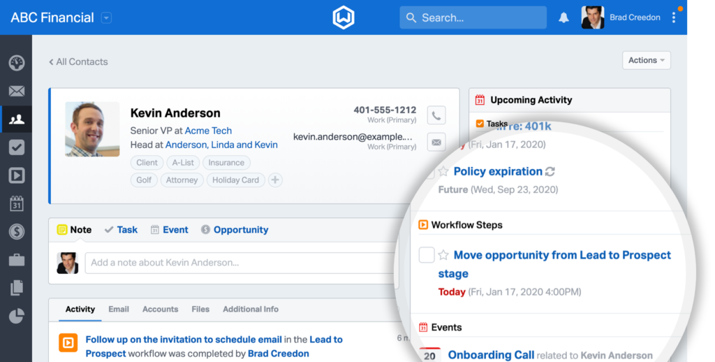Open Move opportunity from Lead to Prospect link
Image resolution: width=715 pixels, height=362 pixels.
pos(554,264)
